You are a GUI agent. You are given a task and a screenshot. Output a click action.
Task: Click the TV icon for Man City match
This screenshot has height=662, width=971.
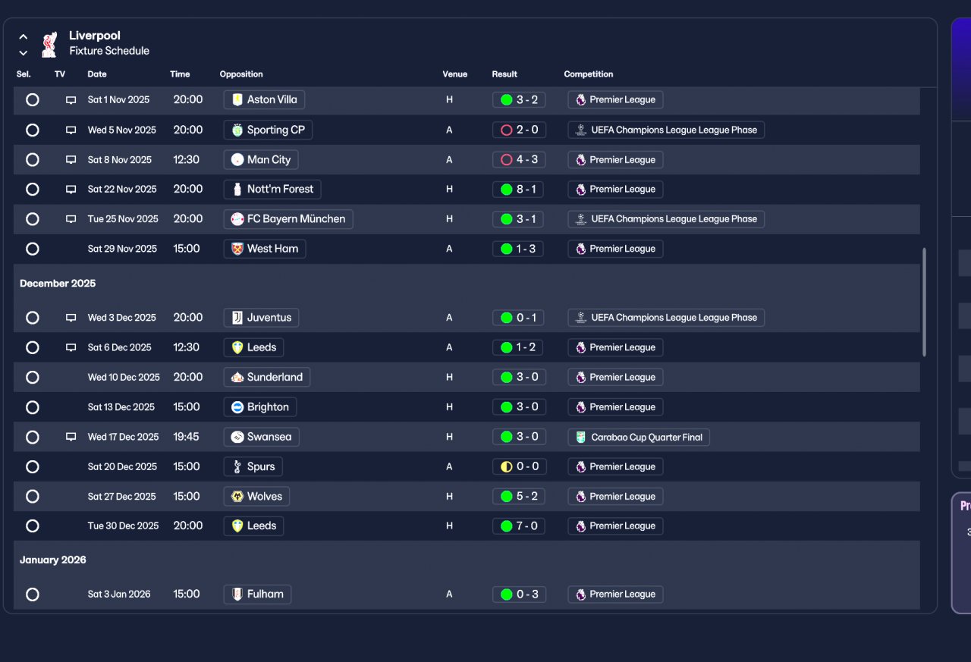pos(71,160)
